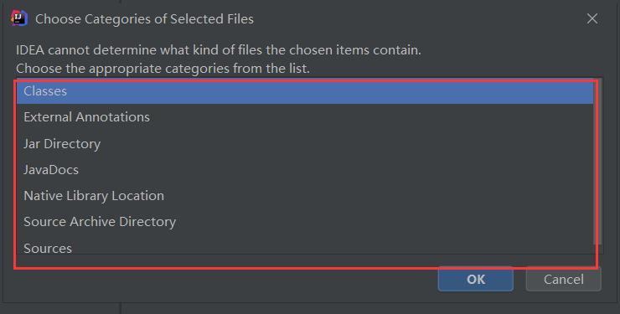
Task: Click the IntelliJ IDEA logo in title bar
Action: tap(19, 18)
